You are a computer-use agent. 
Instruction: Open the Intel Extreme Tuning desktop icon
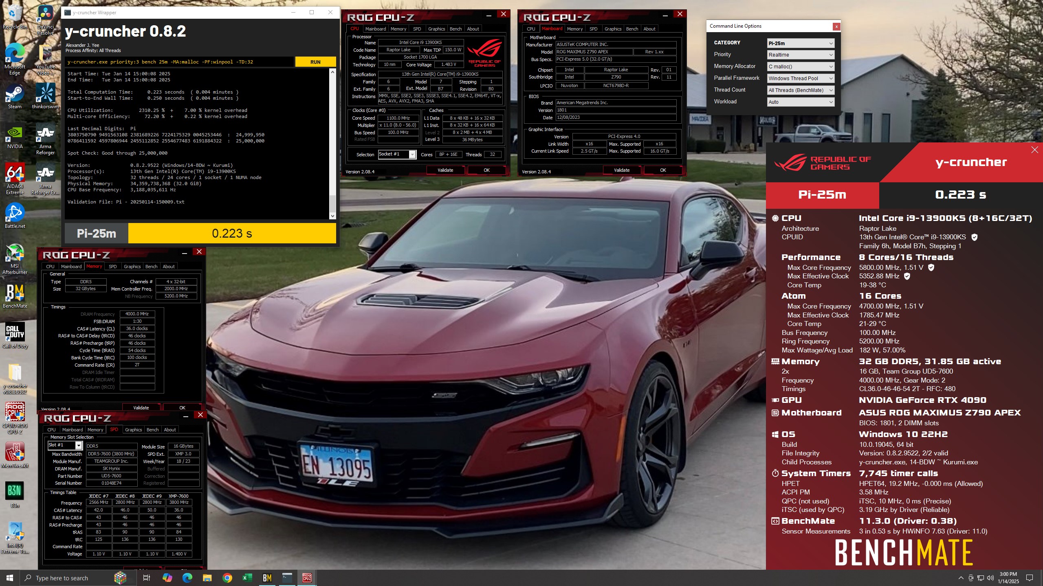click(15, 538)
